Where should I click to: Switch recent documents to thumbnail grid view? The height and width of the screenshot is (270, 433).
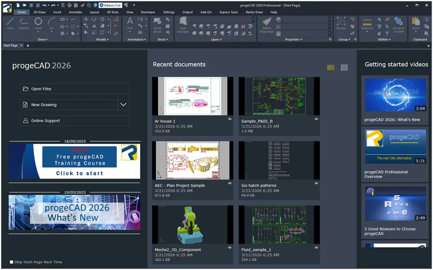pyautogui.click(x=331, y=67)
